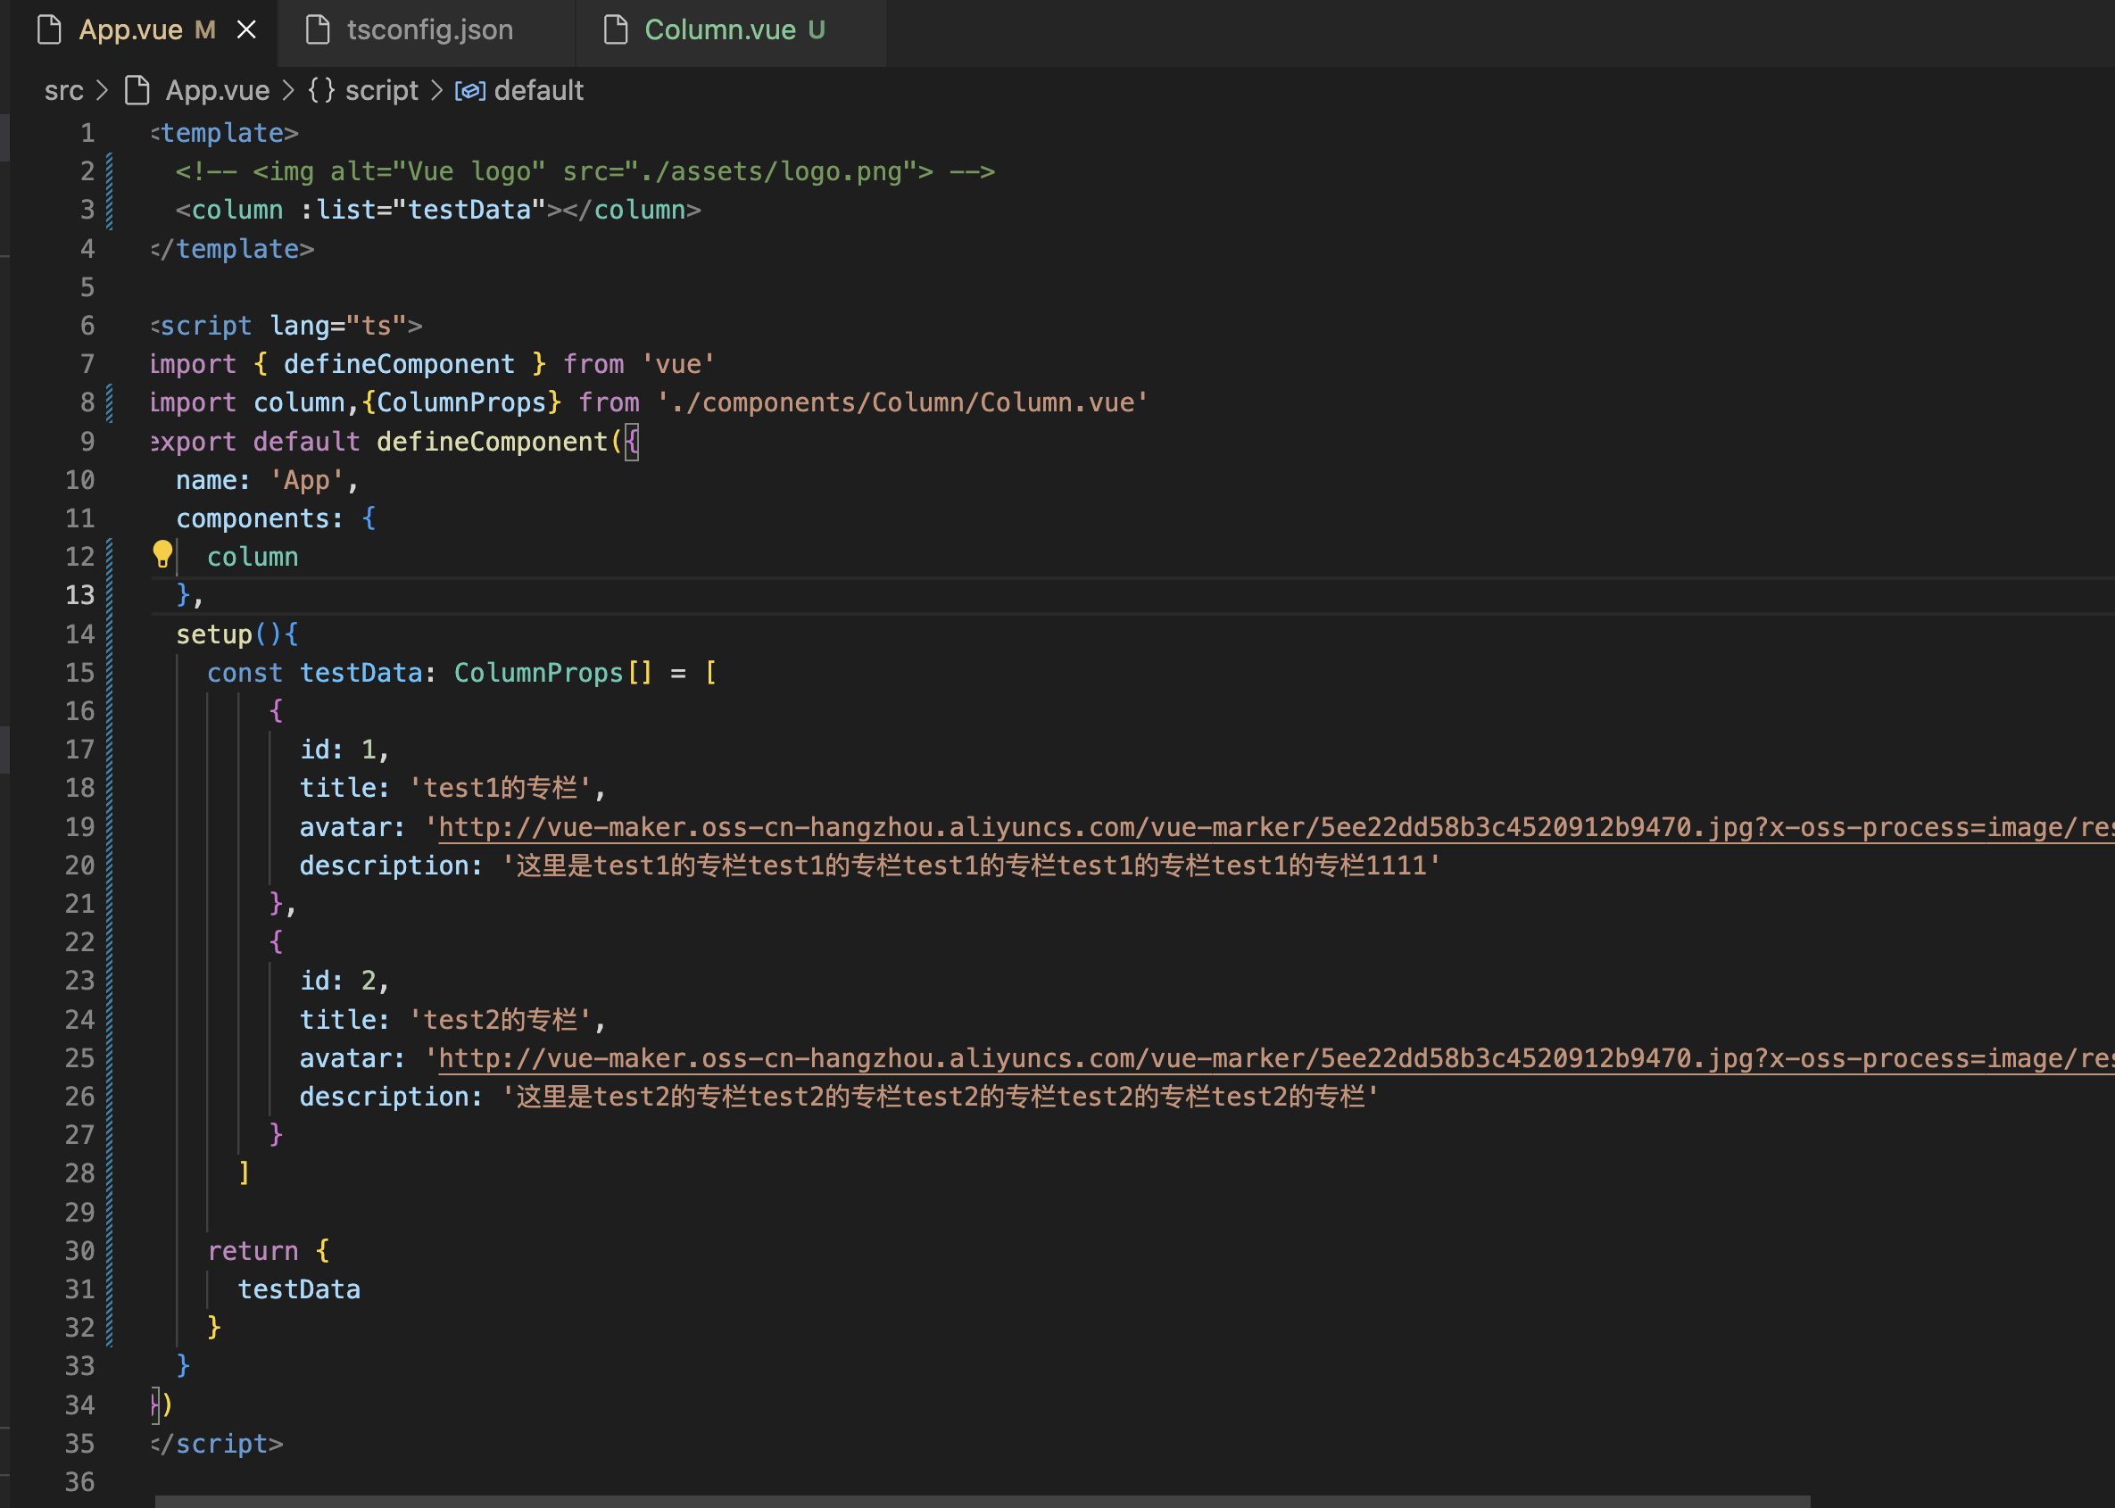Click 'ColumnProps' in the import on line 8

(461, 403)
